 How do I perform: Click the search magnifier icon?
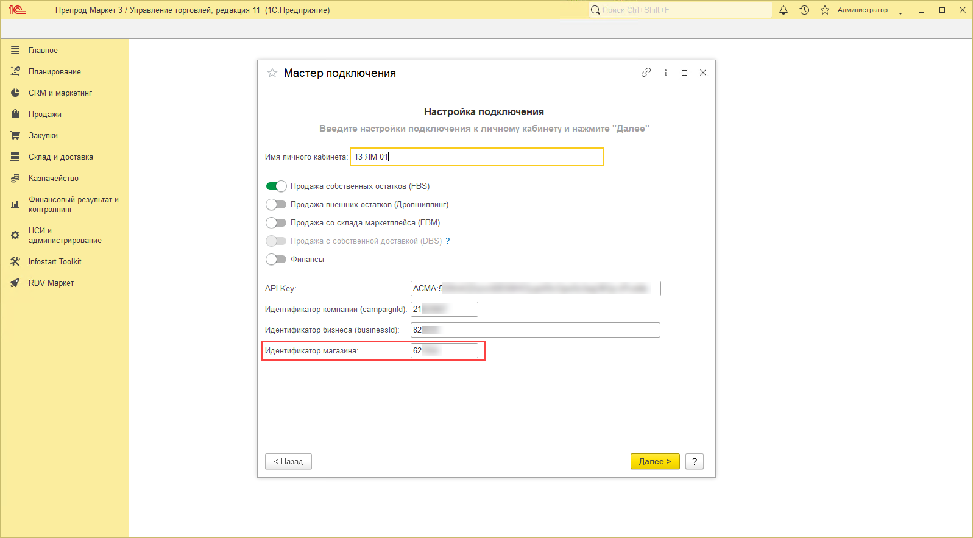595,10
